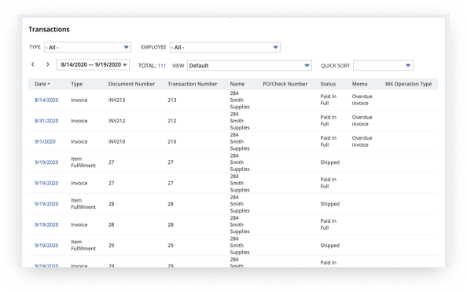Open the date range 8/14/2020 — 9/19/2020 selector

click(x=93, y=65)
